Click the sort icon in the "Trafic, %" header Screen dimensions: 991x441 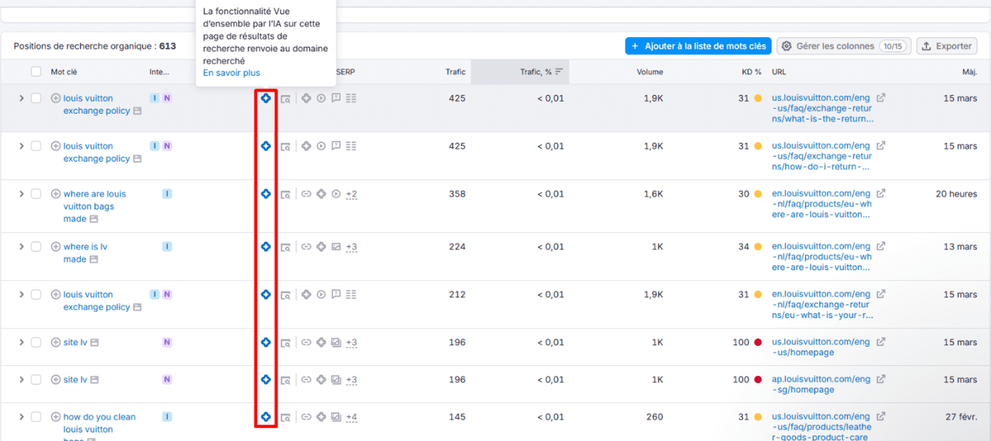[x=559, y=71]
